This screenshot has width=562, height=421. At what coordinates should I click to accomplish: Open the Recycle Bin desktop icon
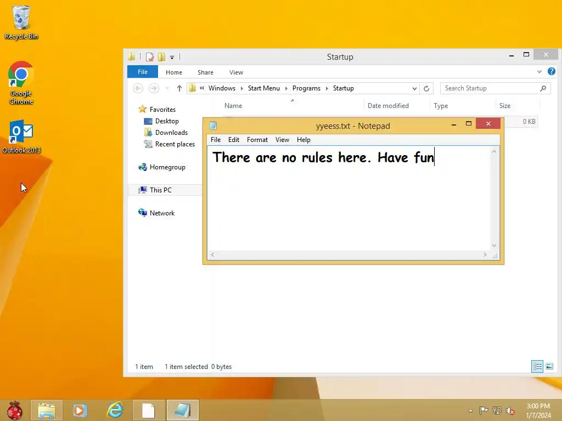tap(21, 22)
